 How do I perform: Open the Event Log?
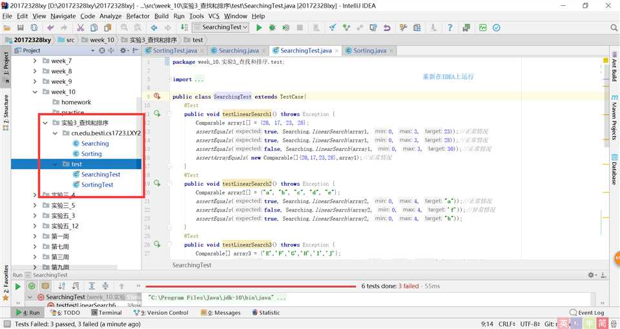pos(587,312)
